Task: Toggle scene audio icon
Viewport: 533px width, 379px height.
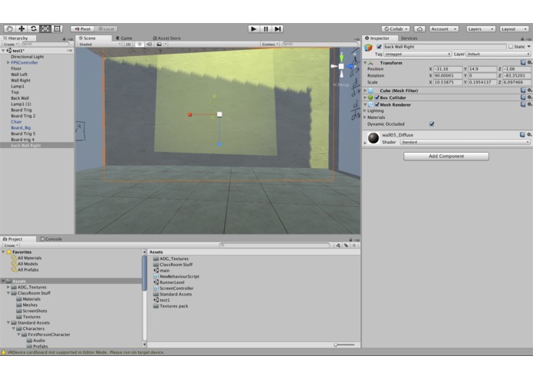Action: click(x=150, y=44)
